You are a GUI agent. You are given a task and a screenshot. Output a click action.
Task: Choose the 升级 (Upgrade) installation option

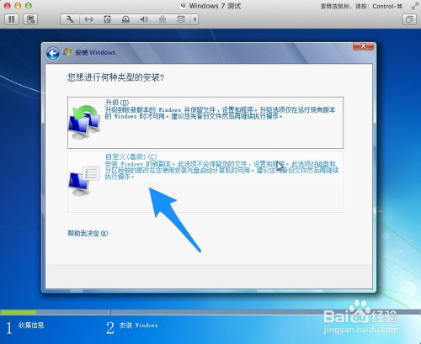[x=205, y=123]
